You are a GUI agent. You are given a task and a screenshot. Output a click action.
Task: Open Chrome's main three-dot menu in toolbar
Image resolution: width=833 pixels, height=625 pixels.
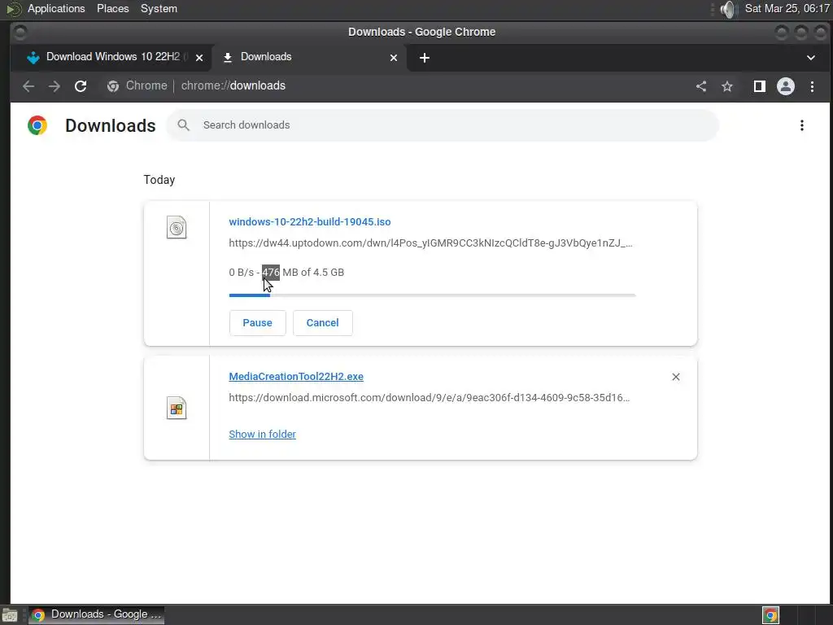812,86
